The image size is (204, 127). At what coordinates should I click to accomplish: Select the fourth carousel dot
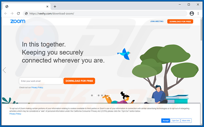pos(102,95)
